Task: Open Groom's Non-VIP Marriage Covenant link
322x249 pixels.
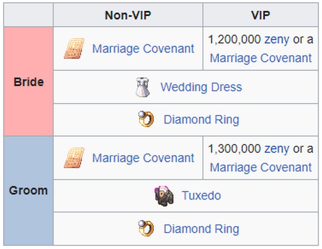Action: [x=143, y=158]
